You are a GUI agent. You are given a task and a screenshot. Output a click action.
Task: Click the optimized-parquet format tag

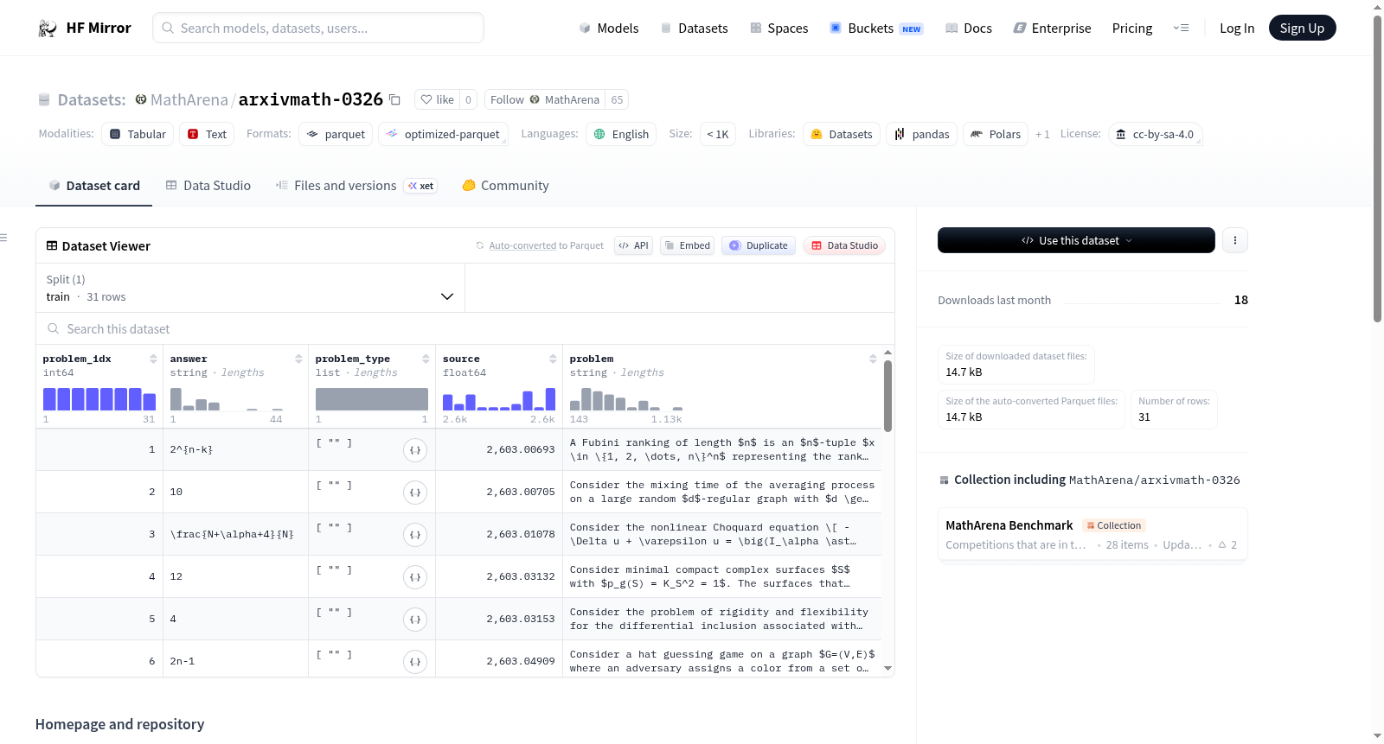click(443, 134)
